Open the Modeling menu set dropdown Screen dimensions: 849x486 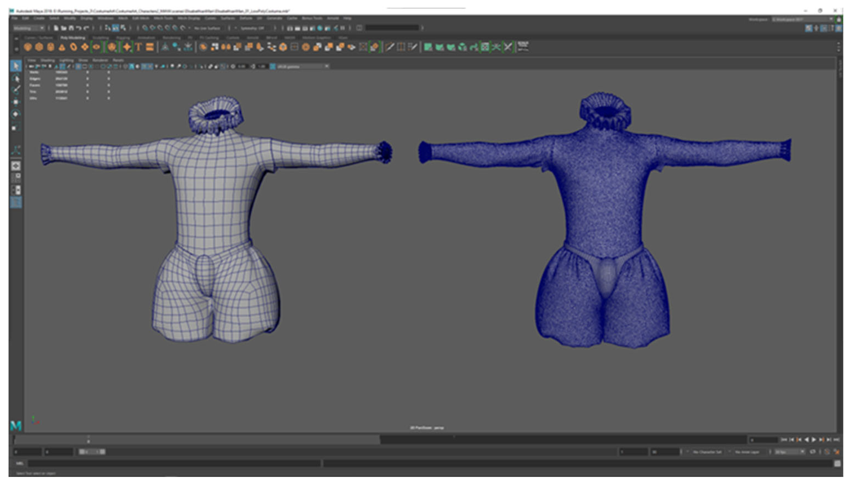(29, 28)
